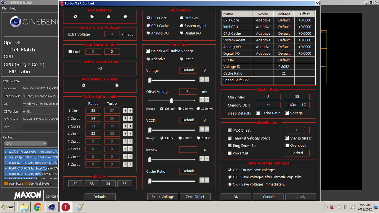Click the Cache Ratio Max field

[297, 97]
